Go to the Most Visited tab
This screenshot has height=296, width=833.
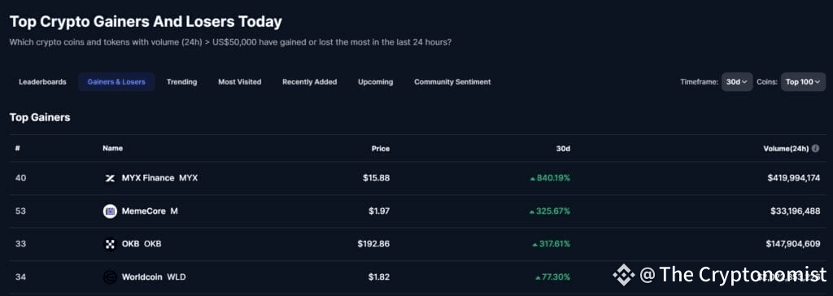click(240, 82)
